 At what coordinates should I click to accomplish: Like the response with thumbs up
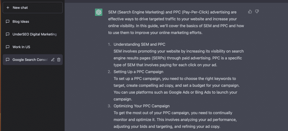pyautogui.click(x=250, y=11)
